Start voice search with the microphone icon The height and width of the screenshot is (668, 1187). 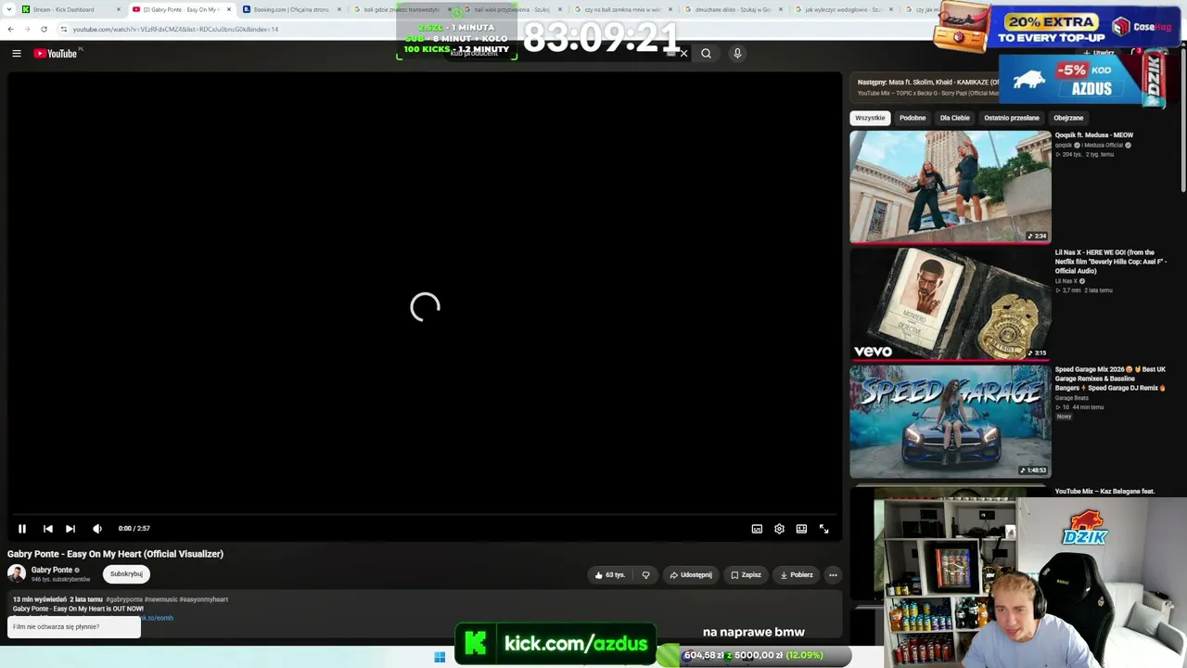(737, 54)
